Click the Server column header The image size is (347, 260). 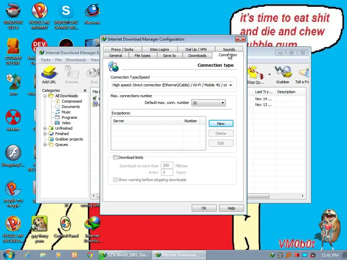click(x=147, y=121)
